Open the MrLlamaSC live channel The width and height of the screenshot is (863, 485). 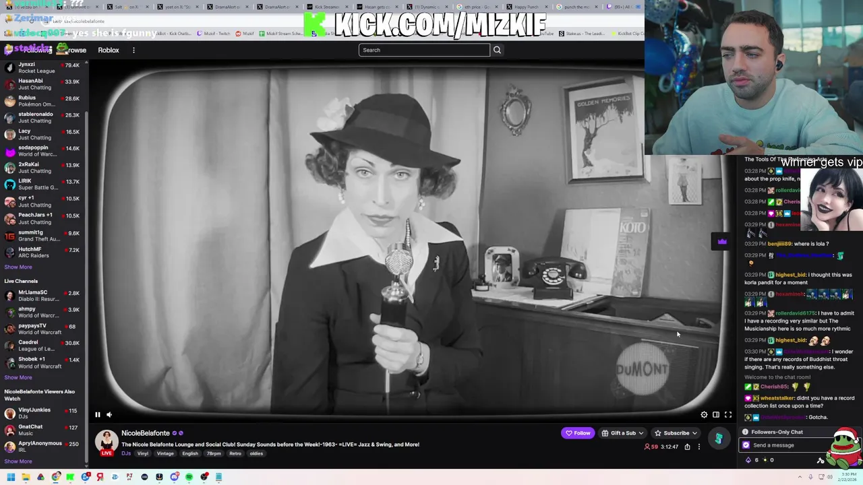[42, 296]
